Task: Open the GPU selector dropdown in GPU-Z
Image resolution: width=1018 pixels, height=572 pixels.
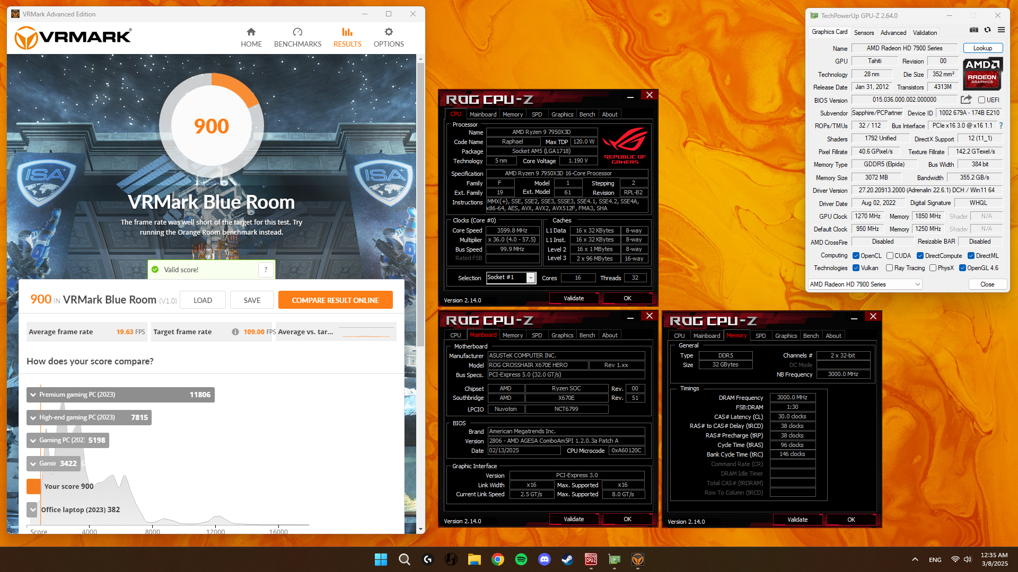Action: coord(865,284)
